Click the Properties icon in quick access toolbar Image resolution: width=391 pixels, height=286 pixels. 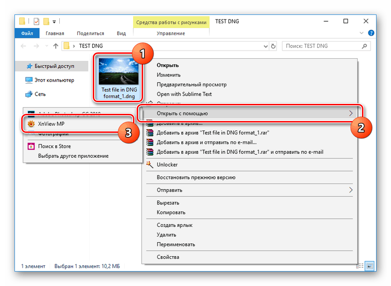(x=36, y=21)
